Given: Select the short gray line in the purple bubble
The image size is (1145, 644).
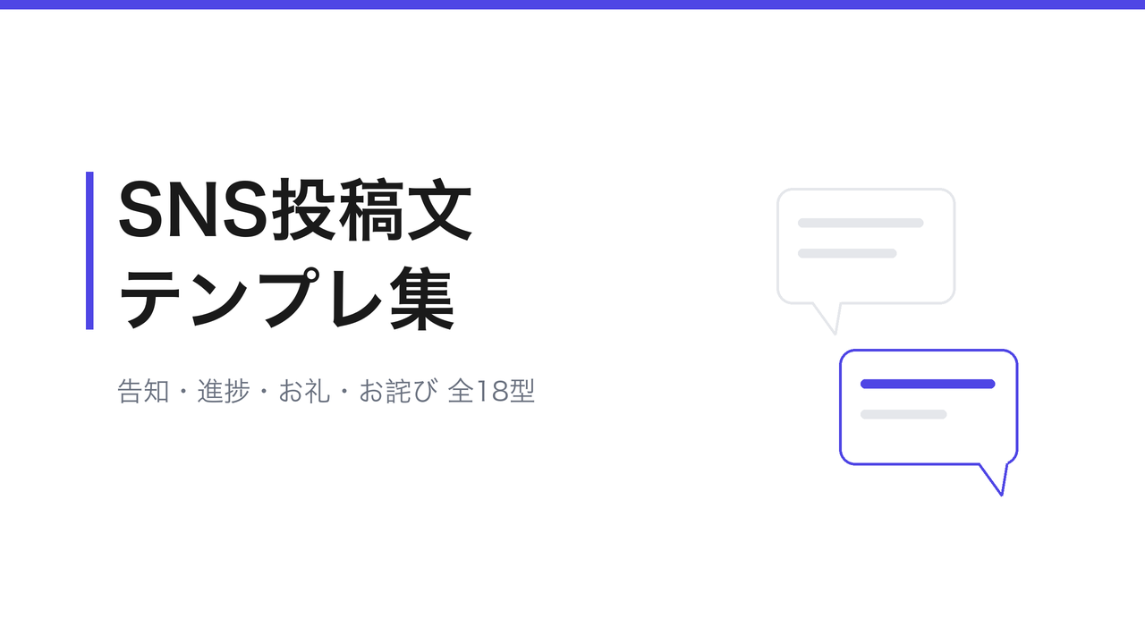Looking at the screenshot, I should tap(903, 414).
